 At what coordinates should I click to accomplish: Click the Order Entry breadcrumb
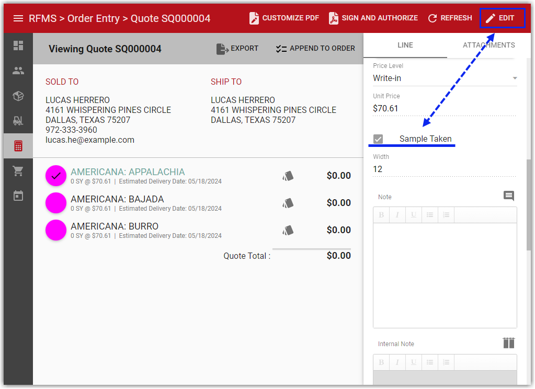click(94, 18)
